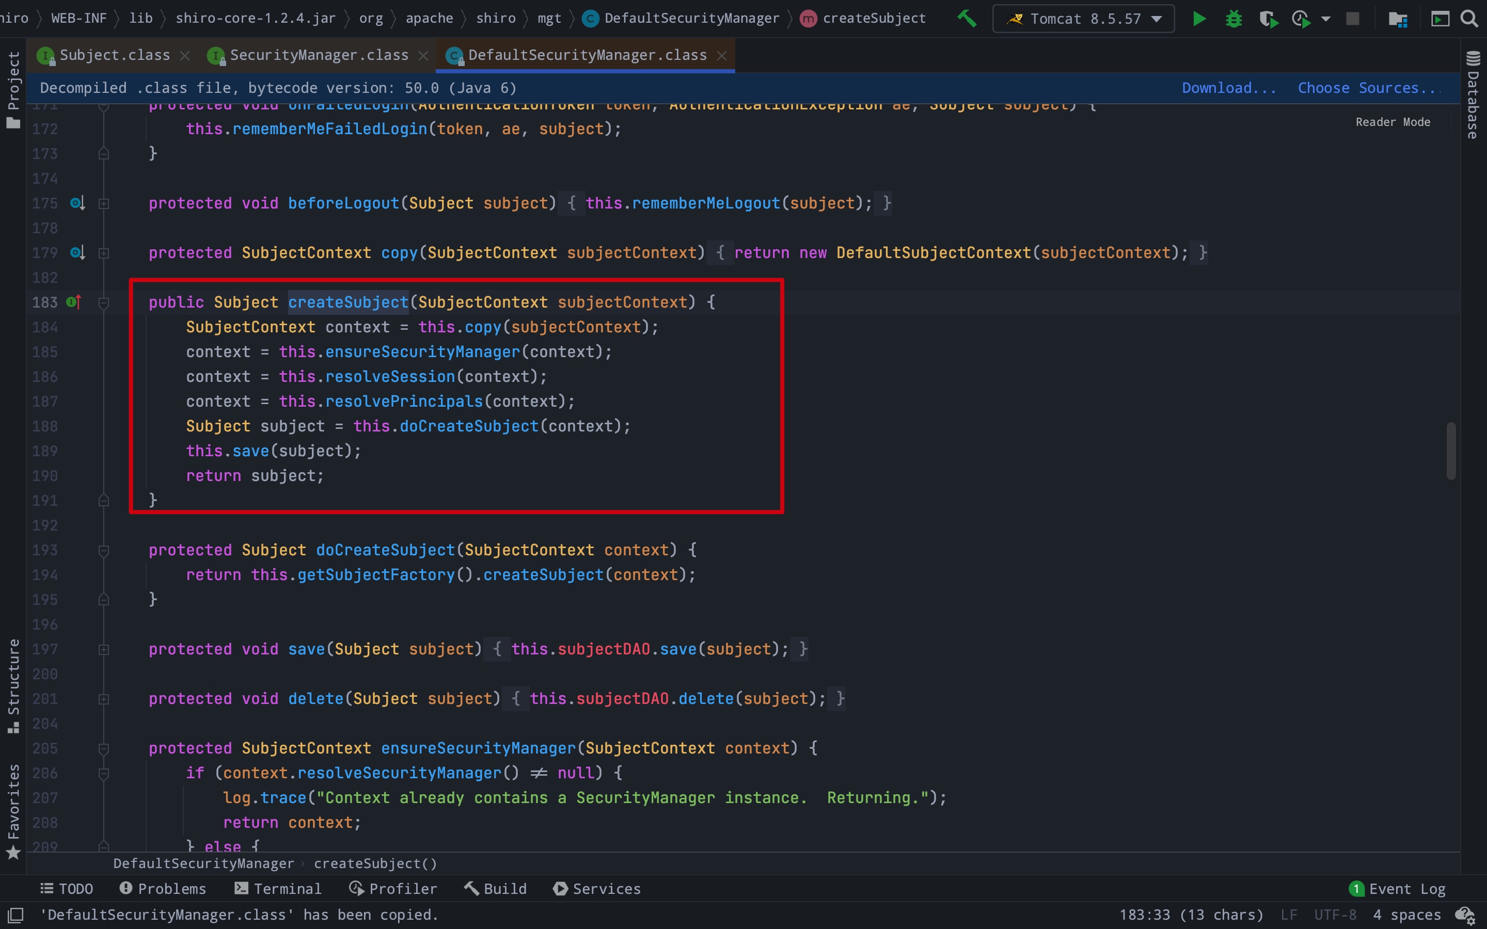The width and height of the screenshot is (1487, 929).
Task: Close the Subject.class tab
Action: [184, 56]
